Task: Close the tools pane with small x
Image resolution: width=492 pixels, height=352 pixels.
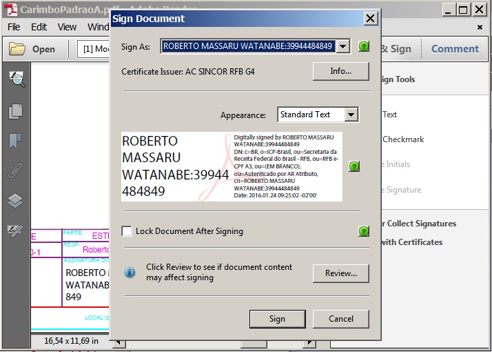Action: [x=480, y=28]
